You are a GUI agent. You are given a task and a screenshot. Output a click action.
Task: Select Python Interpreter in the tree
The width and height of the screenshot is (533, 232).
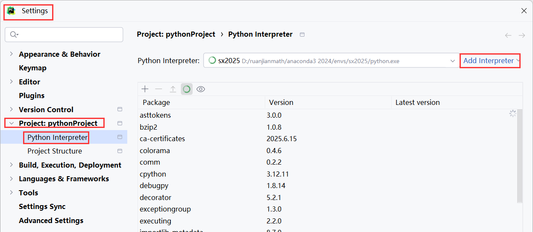pyautogui.click(x=57, y=137)
